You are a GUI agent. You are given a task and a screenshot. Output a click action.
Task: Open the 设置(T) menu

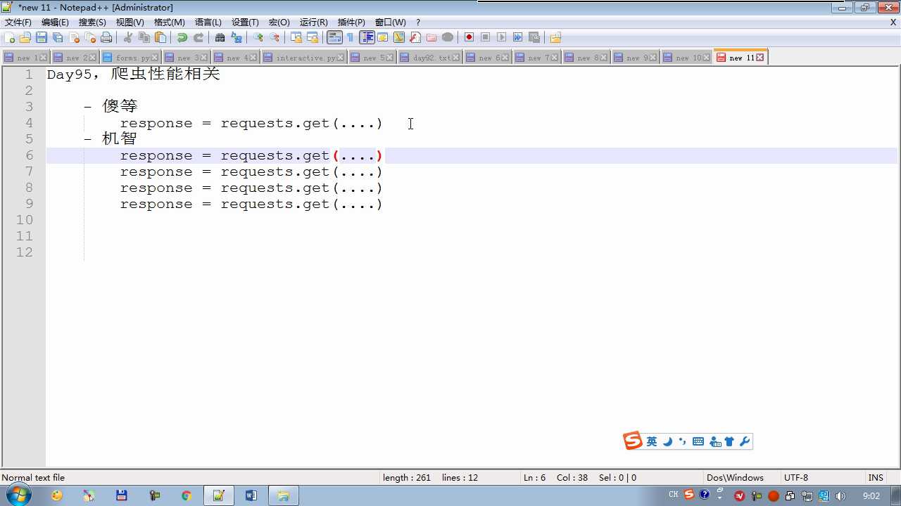pos(245,22)
